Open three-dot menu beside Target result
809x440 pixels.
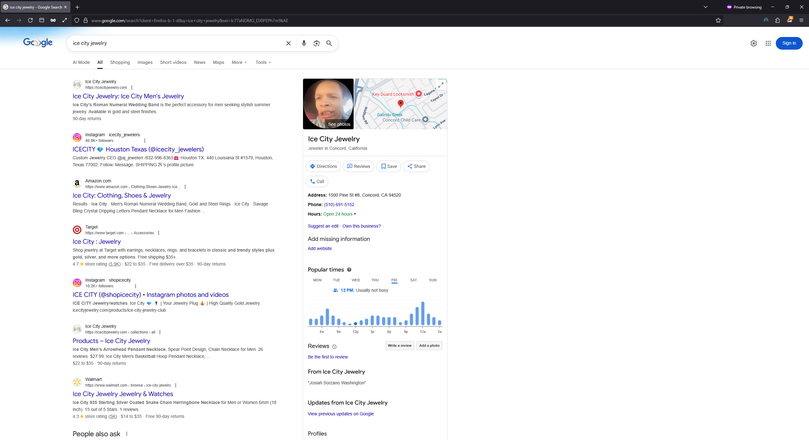coord(159,233)
